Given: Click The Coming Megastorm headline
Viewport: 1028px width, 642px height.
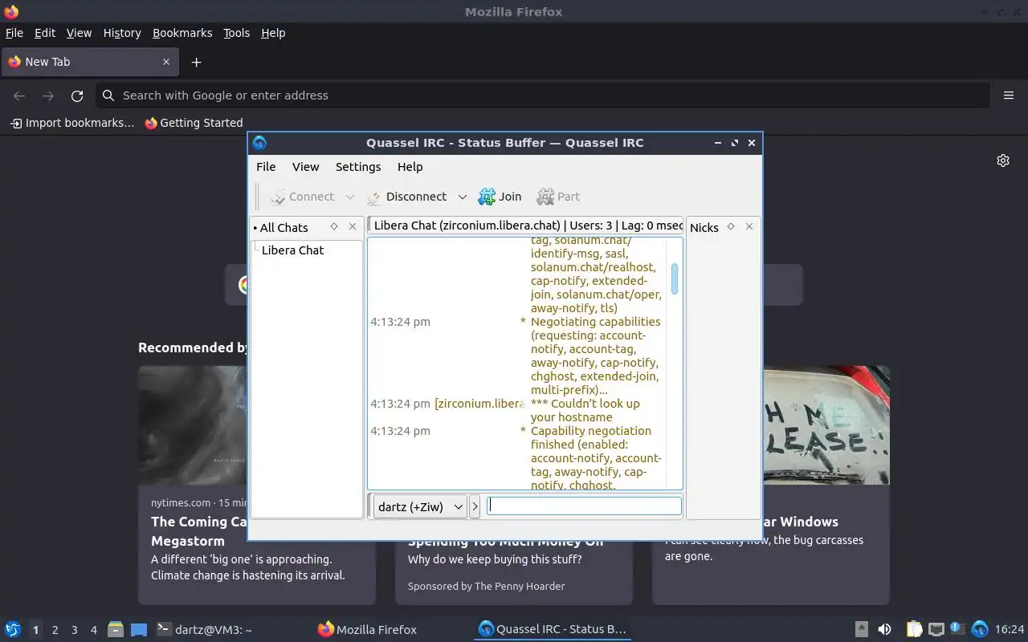Looking at the screenshot, I should (x=199, y=531).
